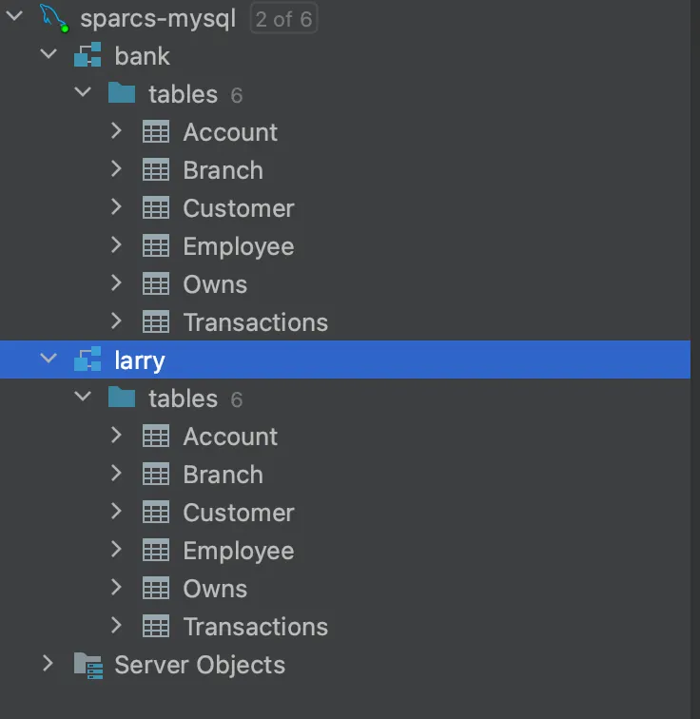Expand larry's Branch table
Screen dimensions: 700x719
[x=116, y=474]
